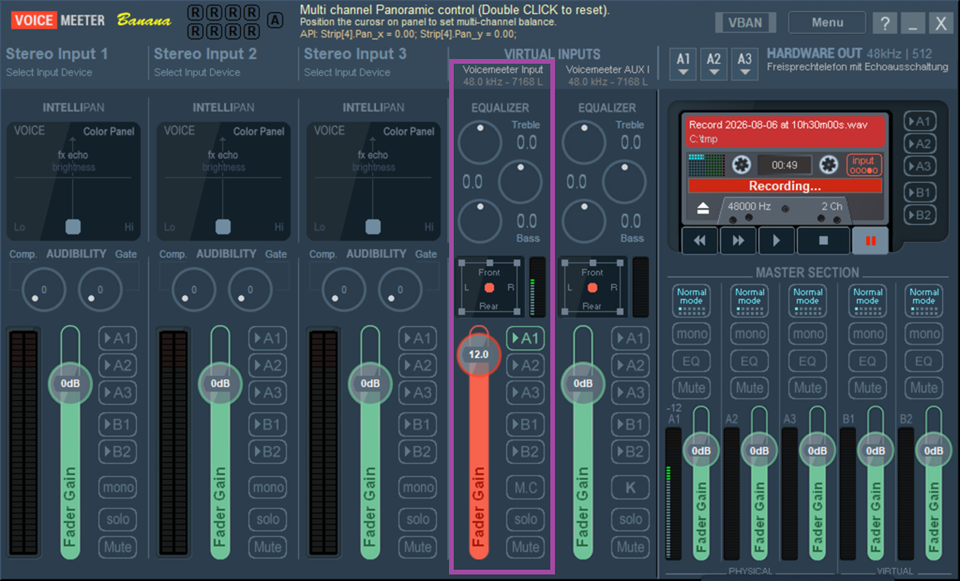The image size is (960, 581).
Task: Select input device for Stereo Input 1
Action: coord(49,72)
